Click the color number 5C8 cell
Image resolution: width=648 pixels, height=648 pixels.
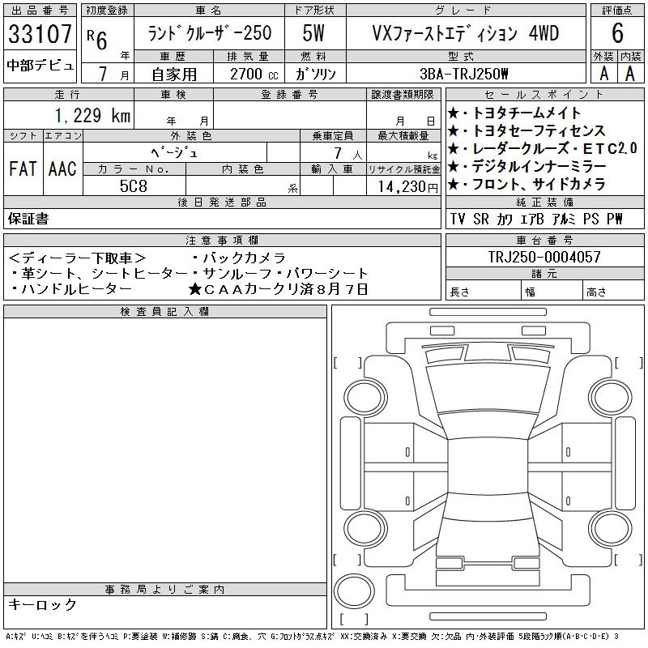coord(134,186)
